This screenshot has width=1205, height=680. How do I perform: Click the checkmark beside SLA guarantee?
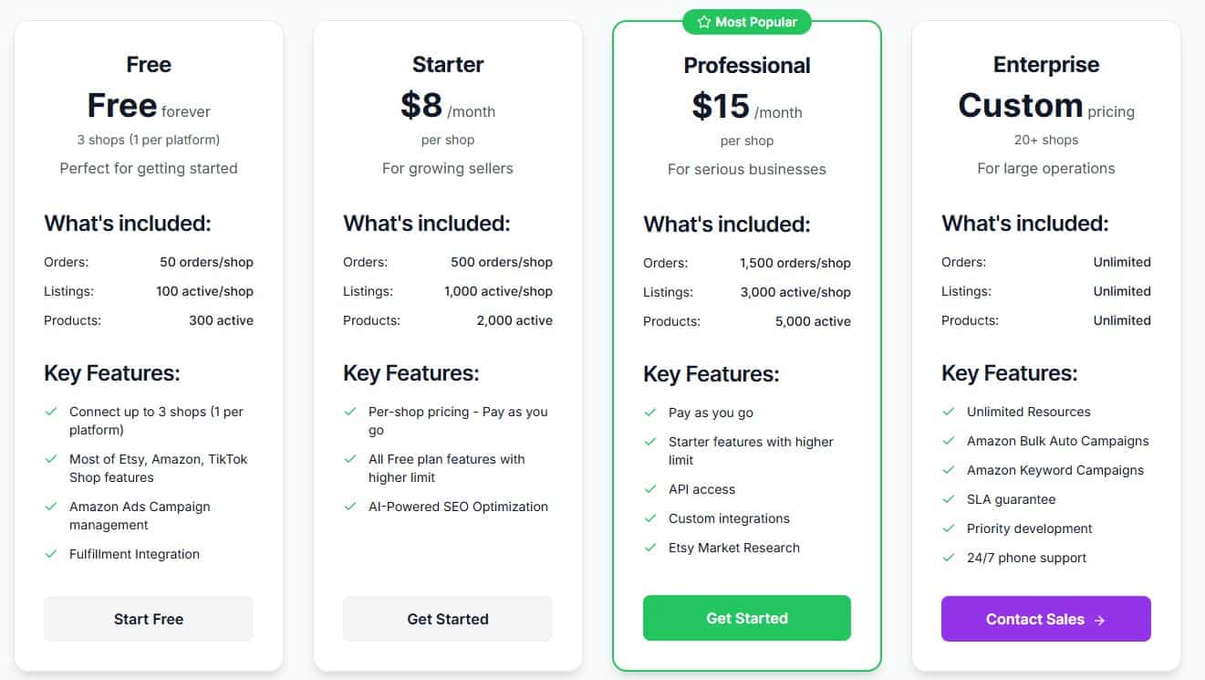click(949, 499)
